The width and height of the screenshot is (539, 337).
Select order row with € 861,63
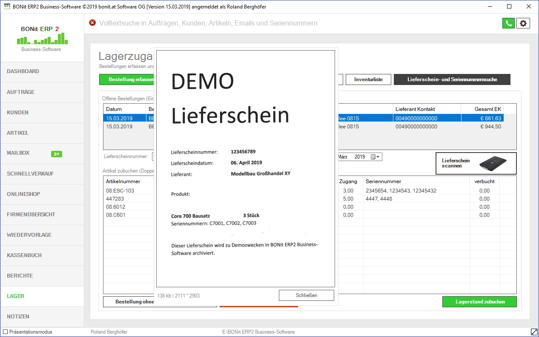click(x=303, y=118)
